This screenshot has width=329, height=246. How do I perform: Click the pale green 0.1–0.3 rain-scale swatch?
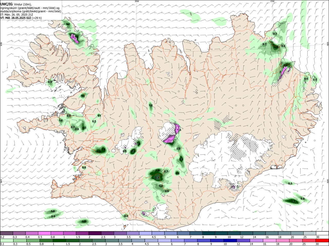[7, 240]
